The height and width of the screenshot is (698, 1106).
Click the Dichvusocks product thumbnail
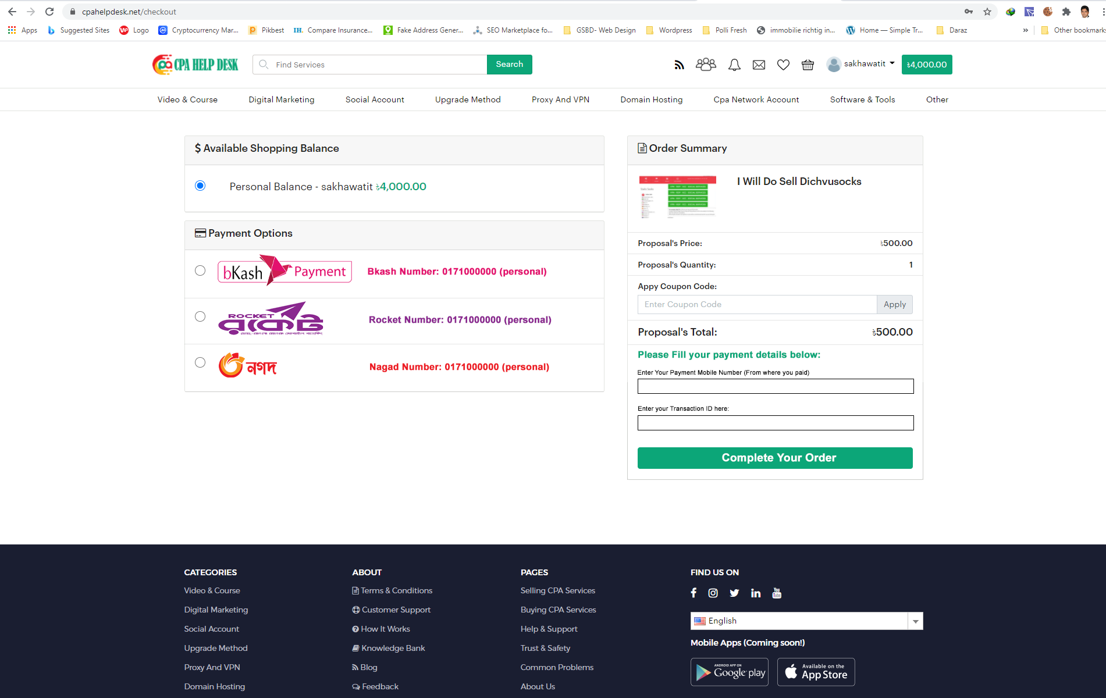tap(678, 197)
